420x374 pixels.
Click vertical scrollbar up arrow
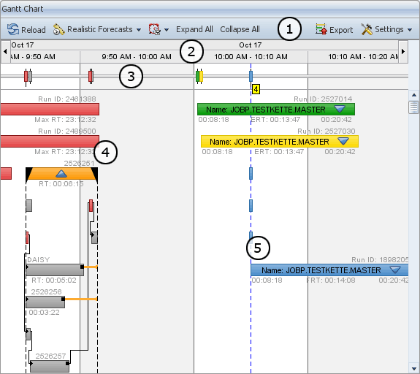coord(414,95)
